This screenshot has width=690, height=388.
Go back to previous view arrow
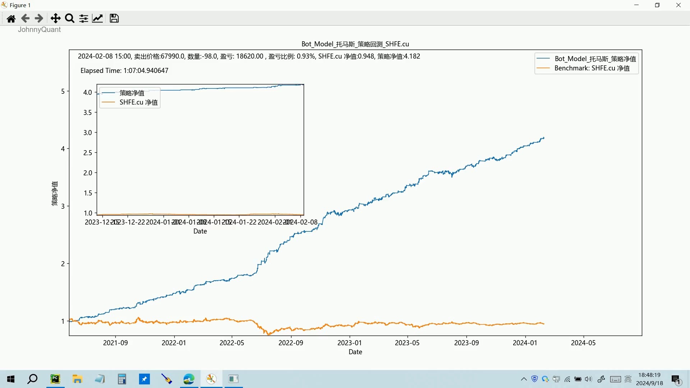[x=25, y=18]
